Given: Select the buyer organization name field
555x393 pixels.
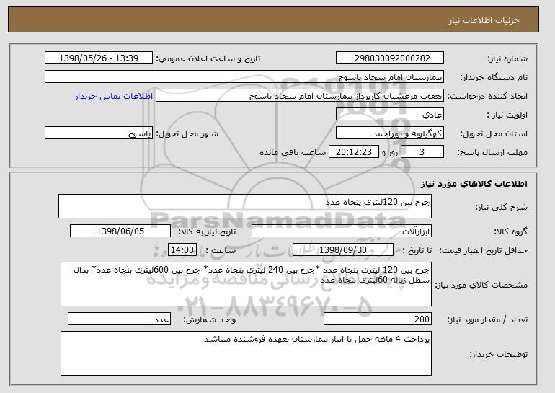Looking at the screenshot, I should (x=244, y=77).
